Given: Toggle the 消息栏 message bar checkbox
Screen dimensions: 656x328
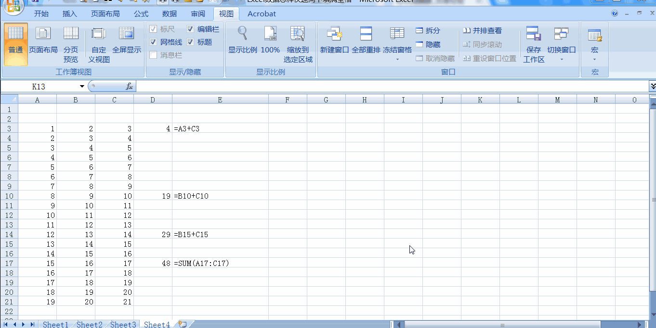Looking at the screenshot, I should click(x=153, y=55).
